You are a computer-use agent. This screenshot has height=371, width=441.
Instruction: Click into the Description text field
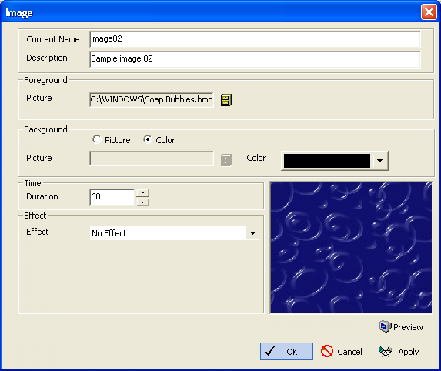coord(255,58)
